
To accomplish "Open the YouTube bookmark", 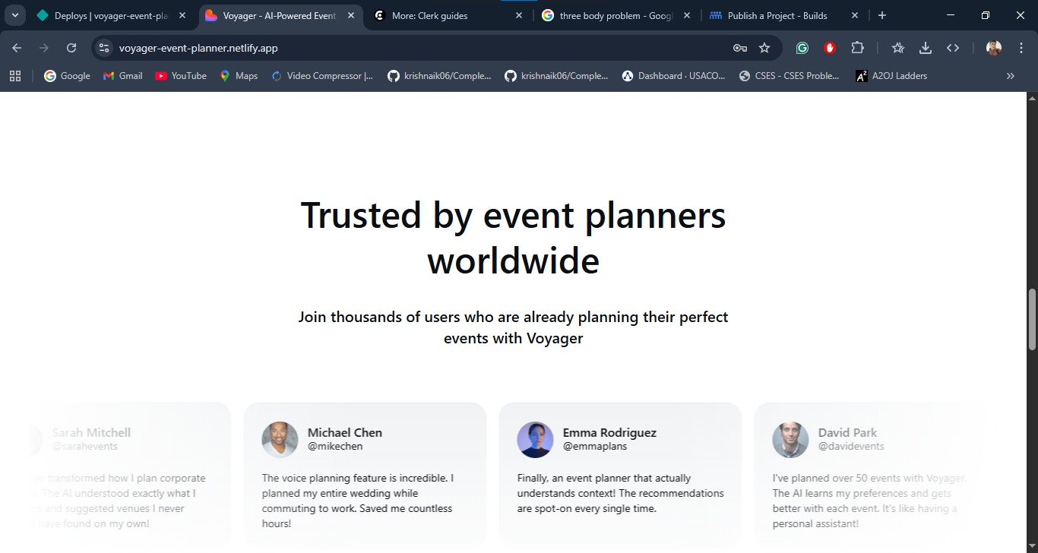I will [181, 76].
